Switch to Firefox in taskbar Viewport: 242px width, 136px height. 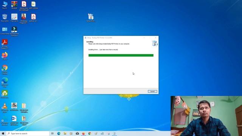point(84,133)
